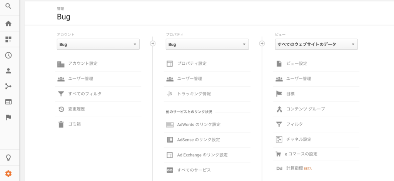394x181 pixels.
Task: Open アカウント設定 link
Action: [83, 64]
